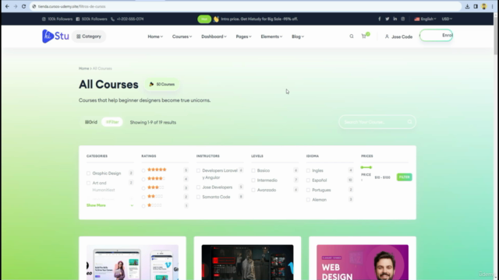499x280 pixels.
Task: Open the USD currency dropdown
Action: (447, 19)
